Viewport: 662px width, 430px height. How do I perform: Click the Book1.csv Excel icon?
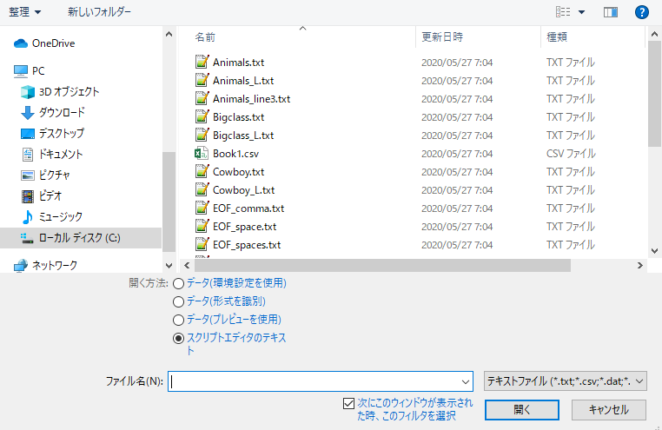click(202, 153)
